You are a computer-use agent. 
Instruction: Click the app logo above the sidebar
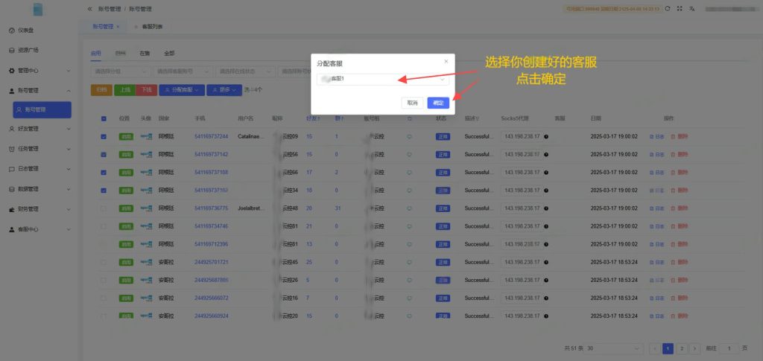click(x=38, y=9)
